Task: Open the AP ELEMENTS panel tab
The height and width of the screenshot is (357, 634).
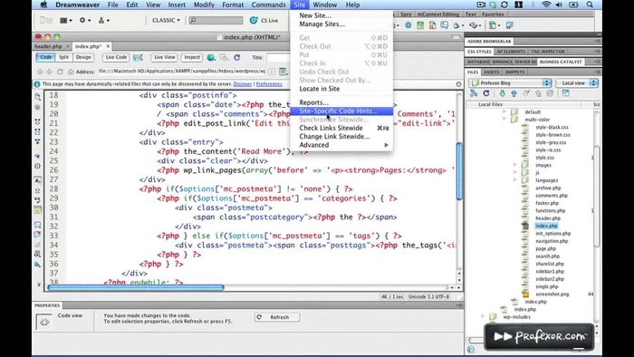Action: pyautogui.click(x=511, y=52)
